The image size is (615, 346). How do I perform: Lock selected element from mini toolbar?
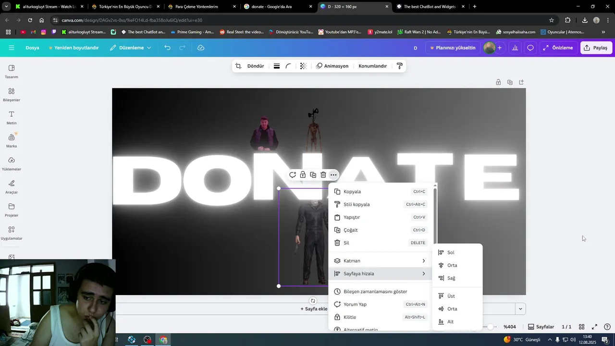303,175
